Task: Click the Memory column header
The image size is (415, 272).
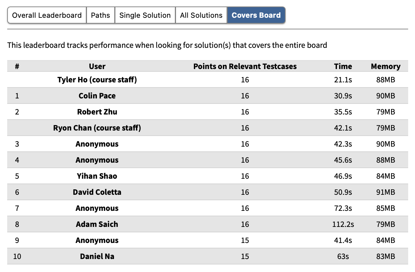Action: [x=386, y=66]
